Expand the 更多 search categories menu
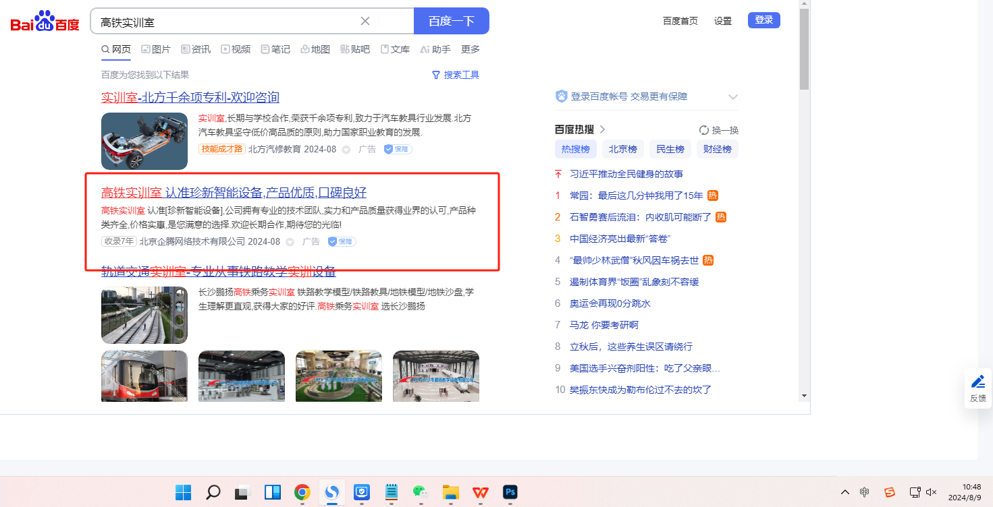This screenshot has width=993, height=507. tap(471, 49)
